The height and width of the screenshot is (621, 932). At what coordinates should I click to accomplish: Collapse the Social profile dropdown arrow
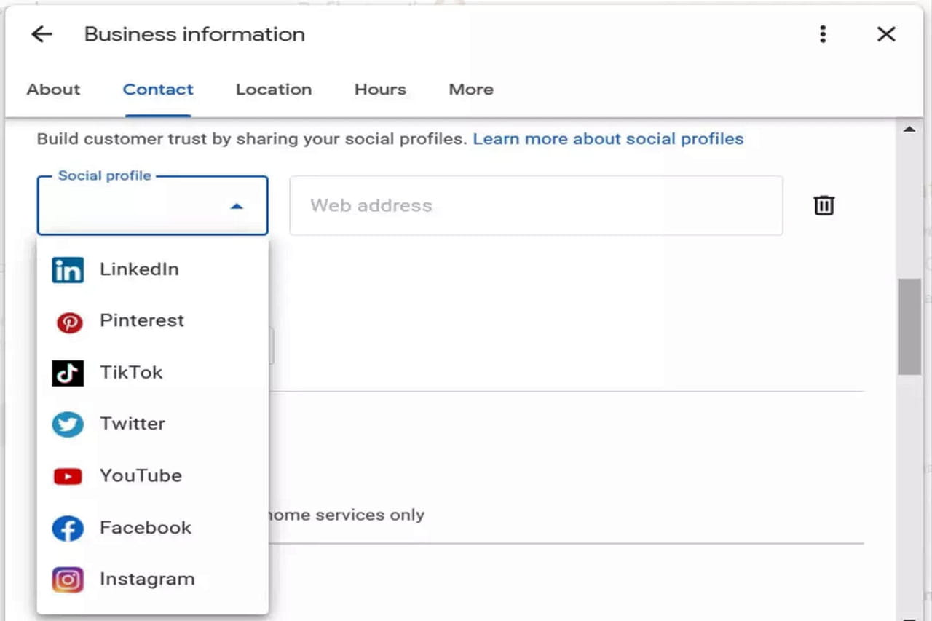tap(236, 207)
